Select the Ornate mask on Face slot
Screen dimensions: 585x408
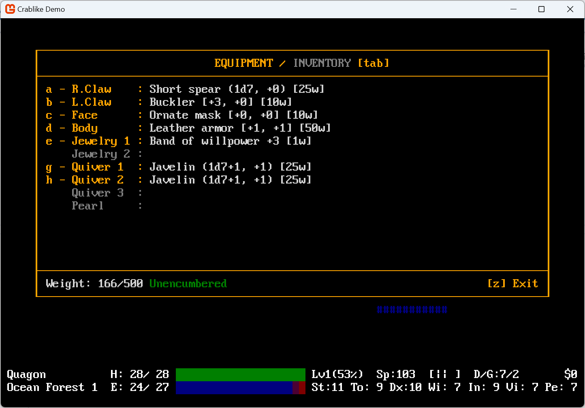coord(233,115)
